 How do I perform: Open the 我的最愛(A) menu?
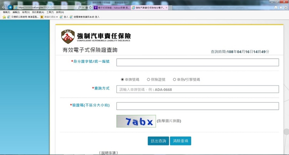tap(38, 12)
